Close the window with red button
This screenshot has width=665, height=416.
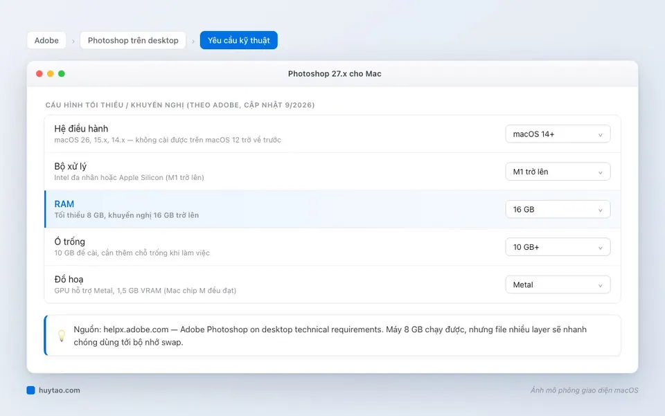click(x=39, y=73)
